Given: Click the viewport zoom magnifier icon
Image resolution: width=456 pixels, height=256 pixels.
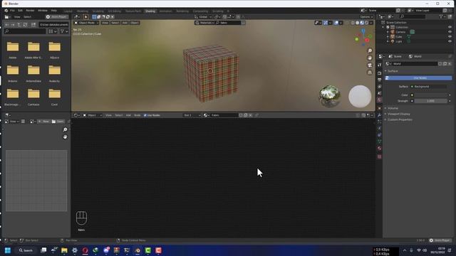Looking at the screenshot, I should point(370,50).
